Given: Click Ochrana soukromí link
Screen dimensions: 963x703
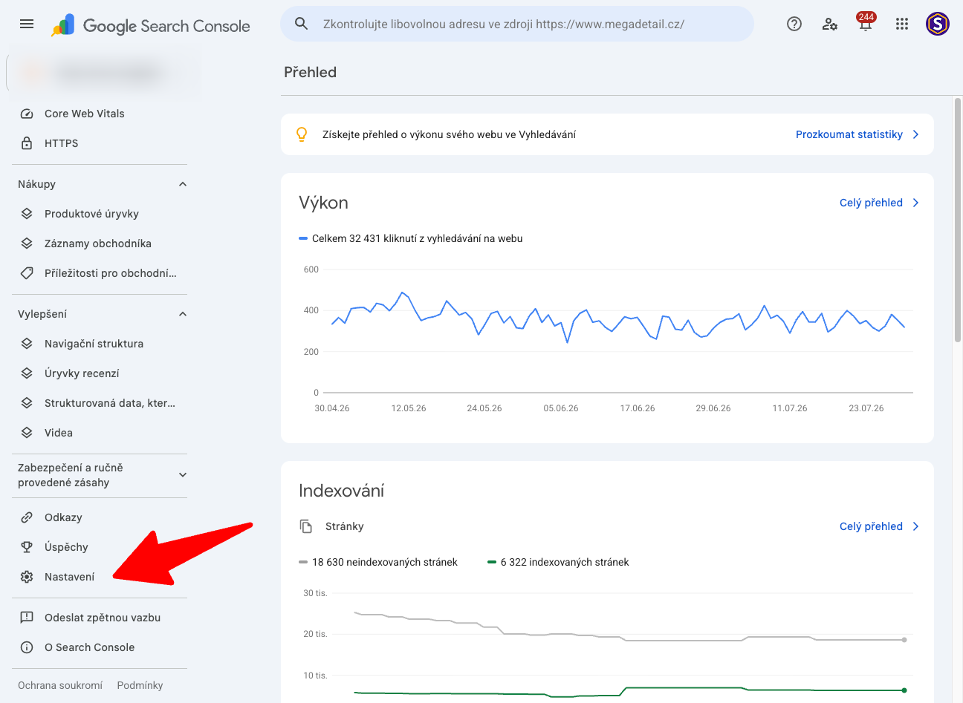Looking at the screenshot, I should pos(60,685).
